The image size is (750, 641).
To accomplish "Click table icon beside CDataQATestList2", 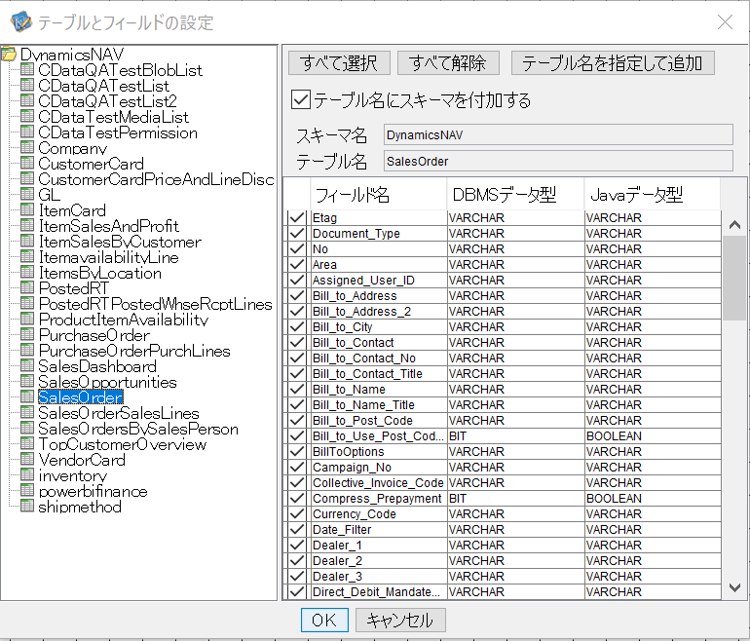I will click(x=27, y=100).
